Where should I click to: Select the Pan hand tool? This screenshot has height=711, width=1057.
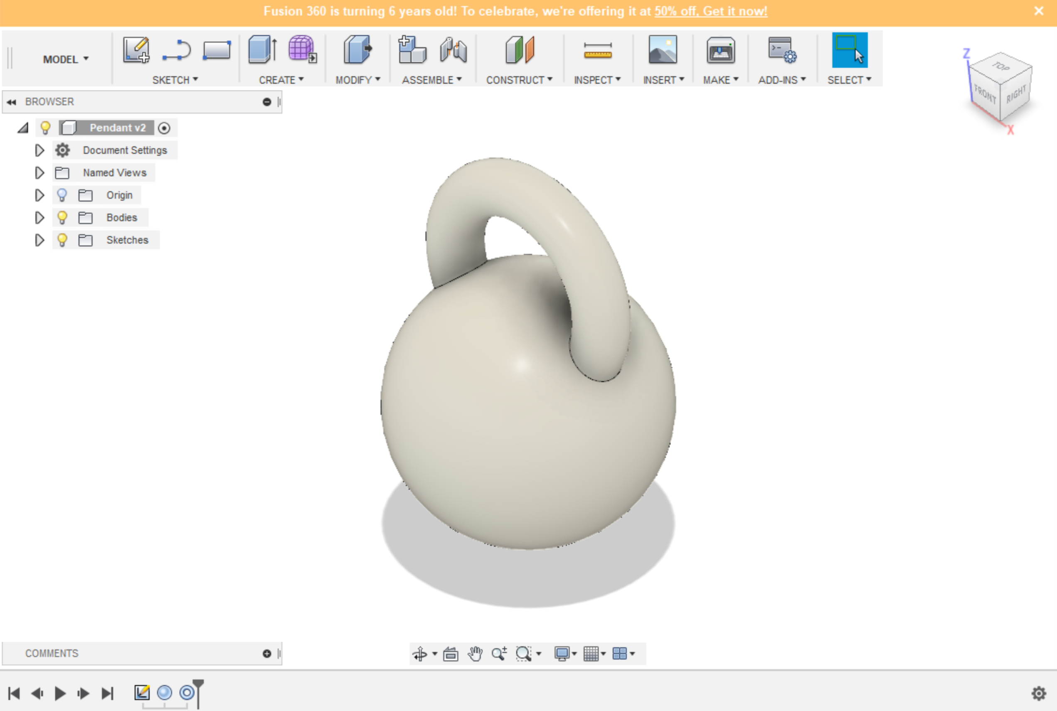tap(475, 653)
